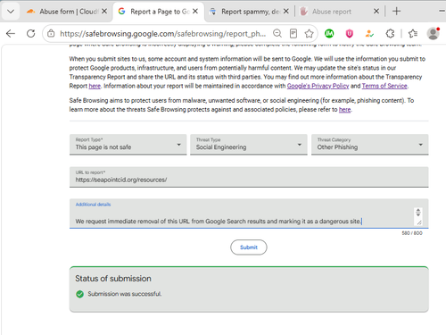Open a new browser tab with plus icon
446x335 pixels.
[x=396, y=12]
